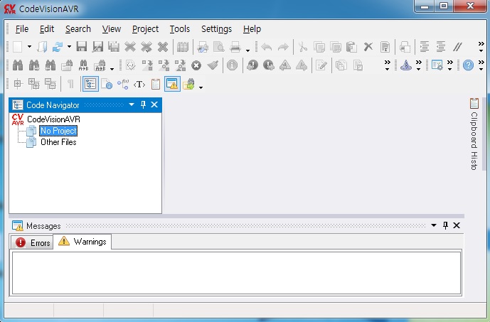
Task: Open the Project menu
Action: (145, 29)
